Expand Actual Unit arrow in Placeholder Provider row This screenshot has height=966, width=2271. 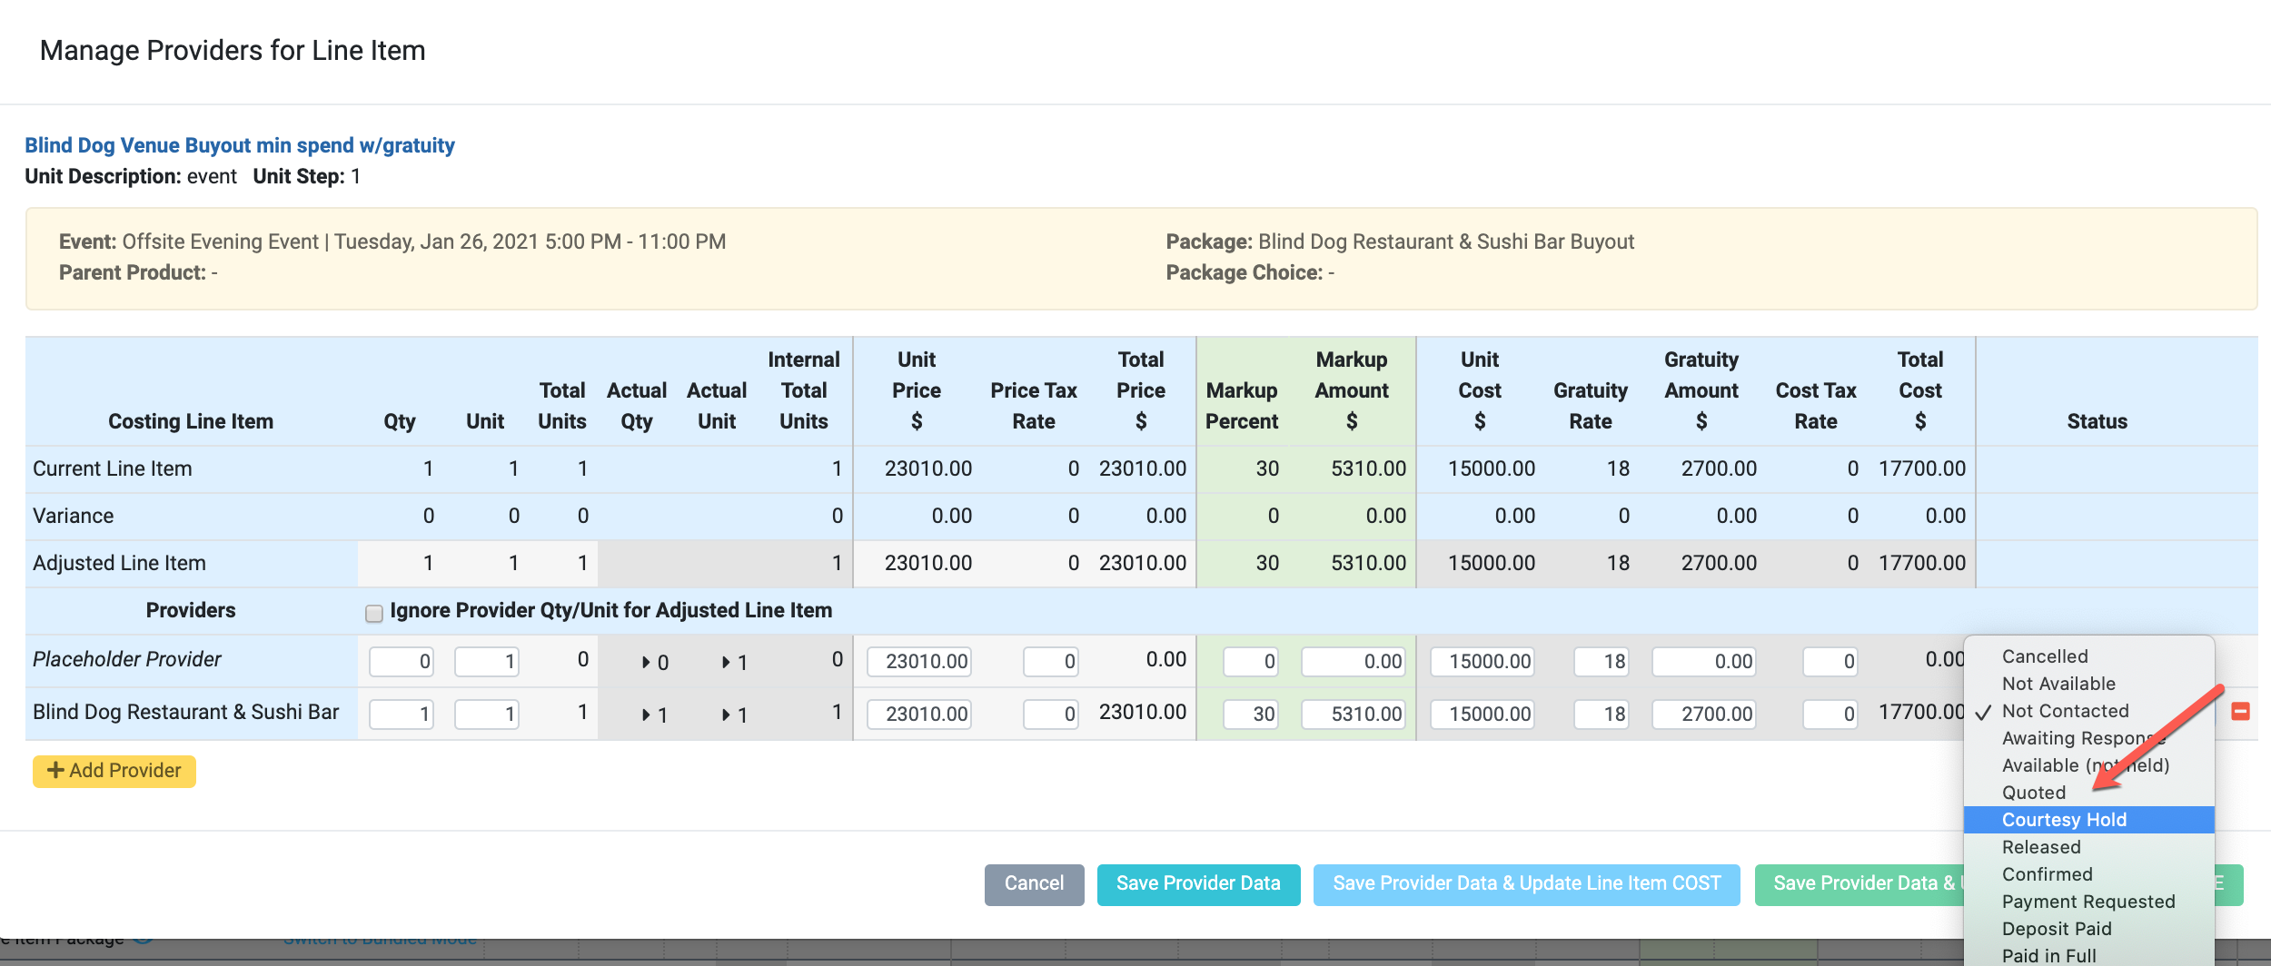pos(726,663)
